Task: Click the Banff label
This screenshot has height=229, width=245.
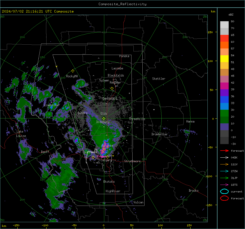Action: pos(45,152)
